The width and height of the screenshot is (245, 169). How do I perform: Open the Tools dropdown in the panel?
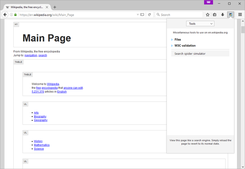200,23
